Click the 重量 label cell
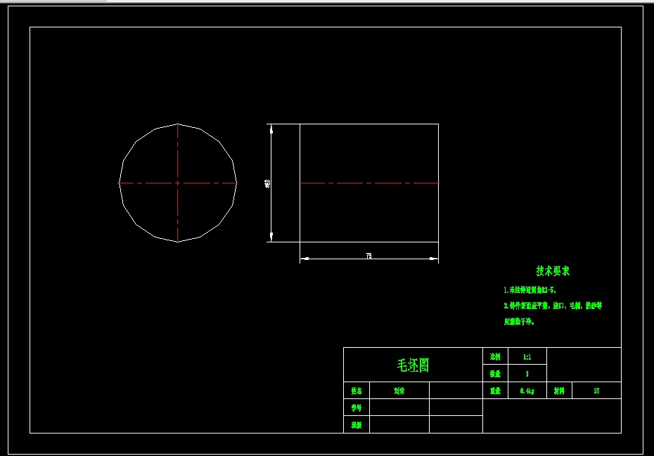Viewport: 654px width, 456px height. pyautogui.click(x=496, y=391)
